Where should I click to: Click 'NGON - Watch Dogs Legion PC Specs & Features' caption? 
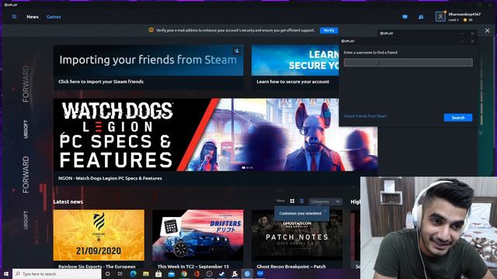click(110, 178)
